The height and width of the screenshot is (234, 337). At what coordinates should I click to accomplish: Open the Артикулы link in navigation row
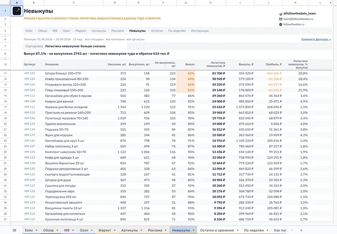[x=99, y=31]
